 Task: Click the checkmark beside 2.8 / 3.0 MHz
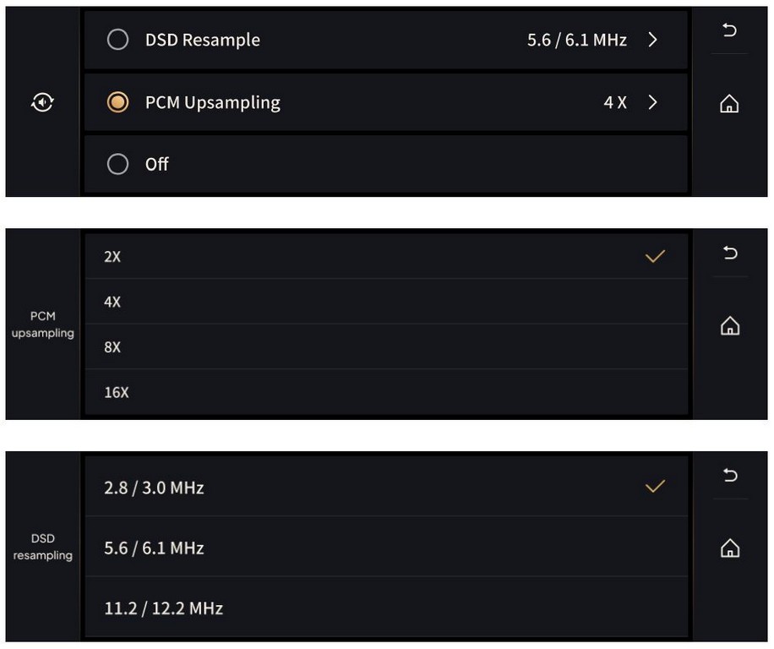[x=655, y=487]
